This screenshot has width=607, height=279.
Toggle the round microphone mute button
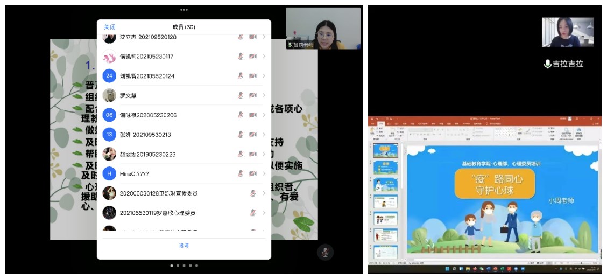click(x=324, y=252)
